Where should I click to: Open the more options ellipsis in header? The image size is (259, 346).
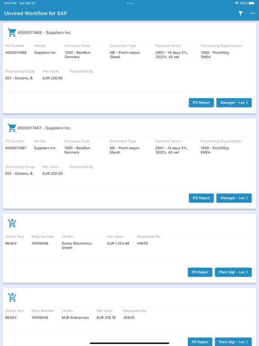pos(253,14)
